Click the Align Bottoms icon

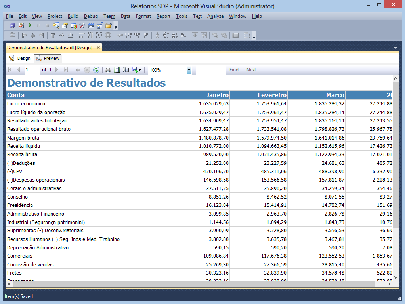71,35
